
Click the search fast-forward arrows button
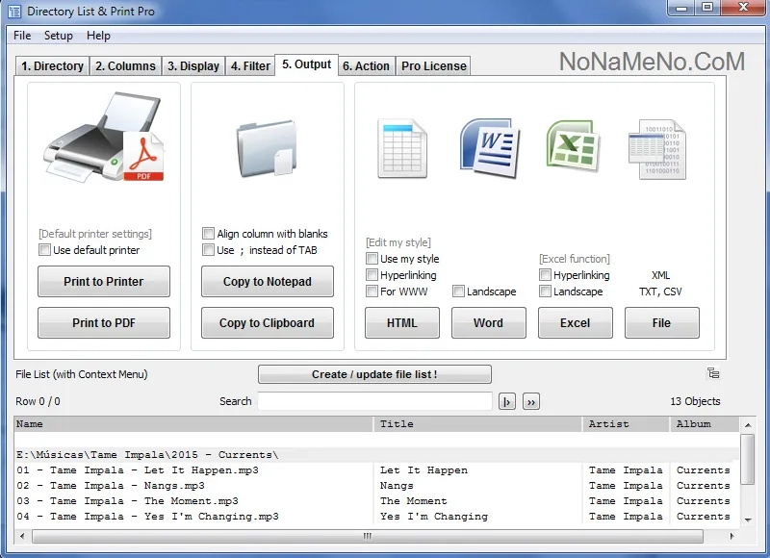point(530,401)
